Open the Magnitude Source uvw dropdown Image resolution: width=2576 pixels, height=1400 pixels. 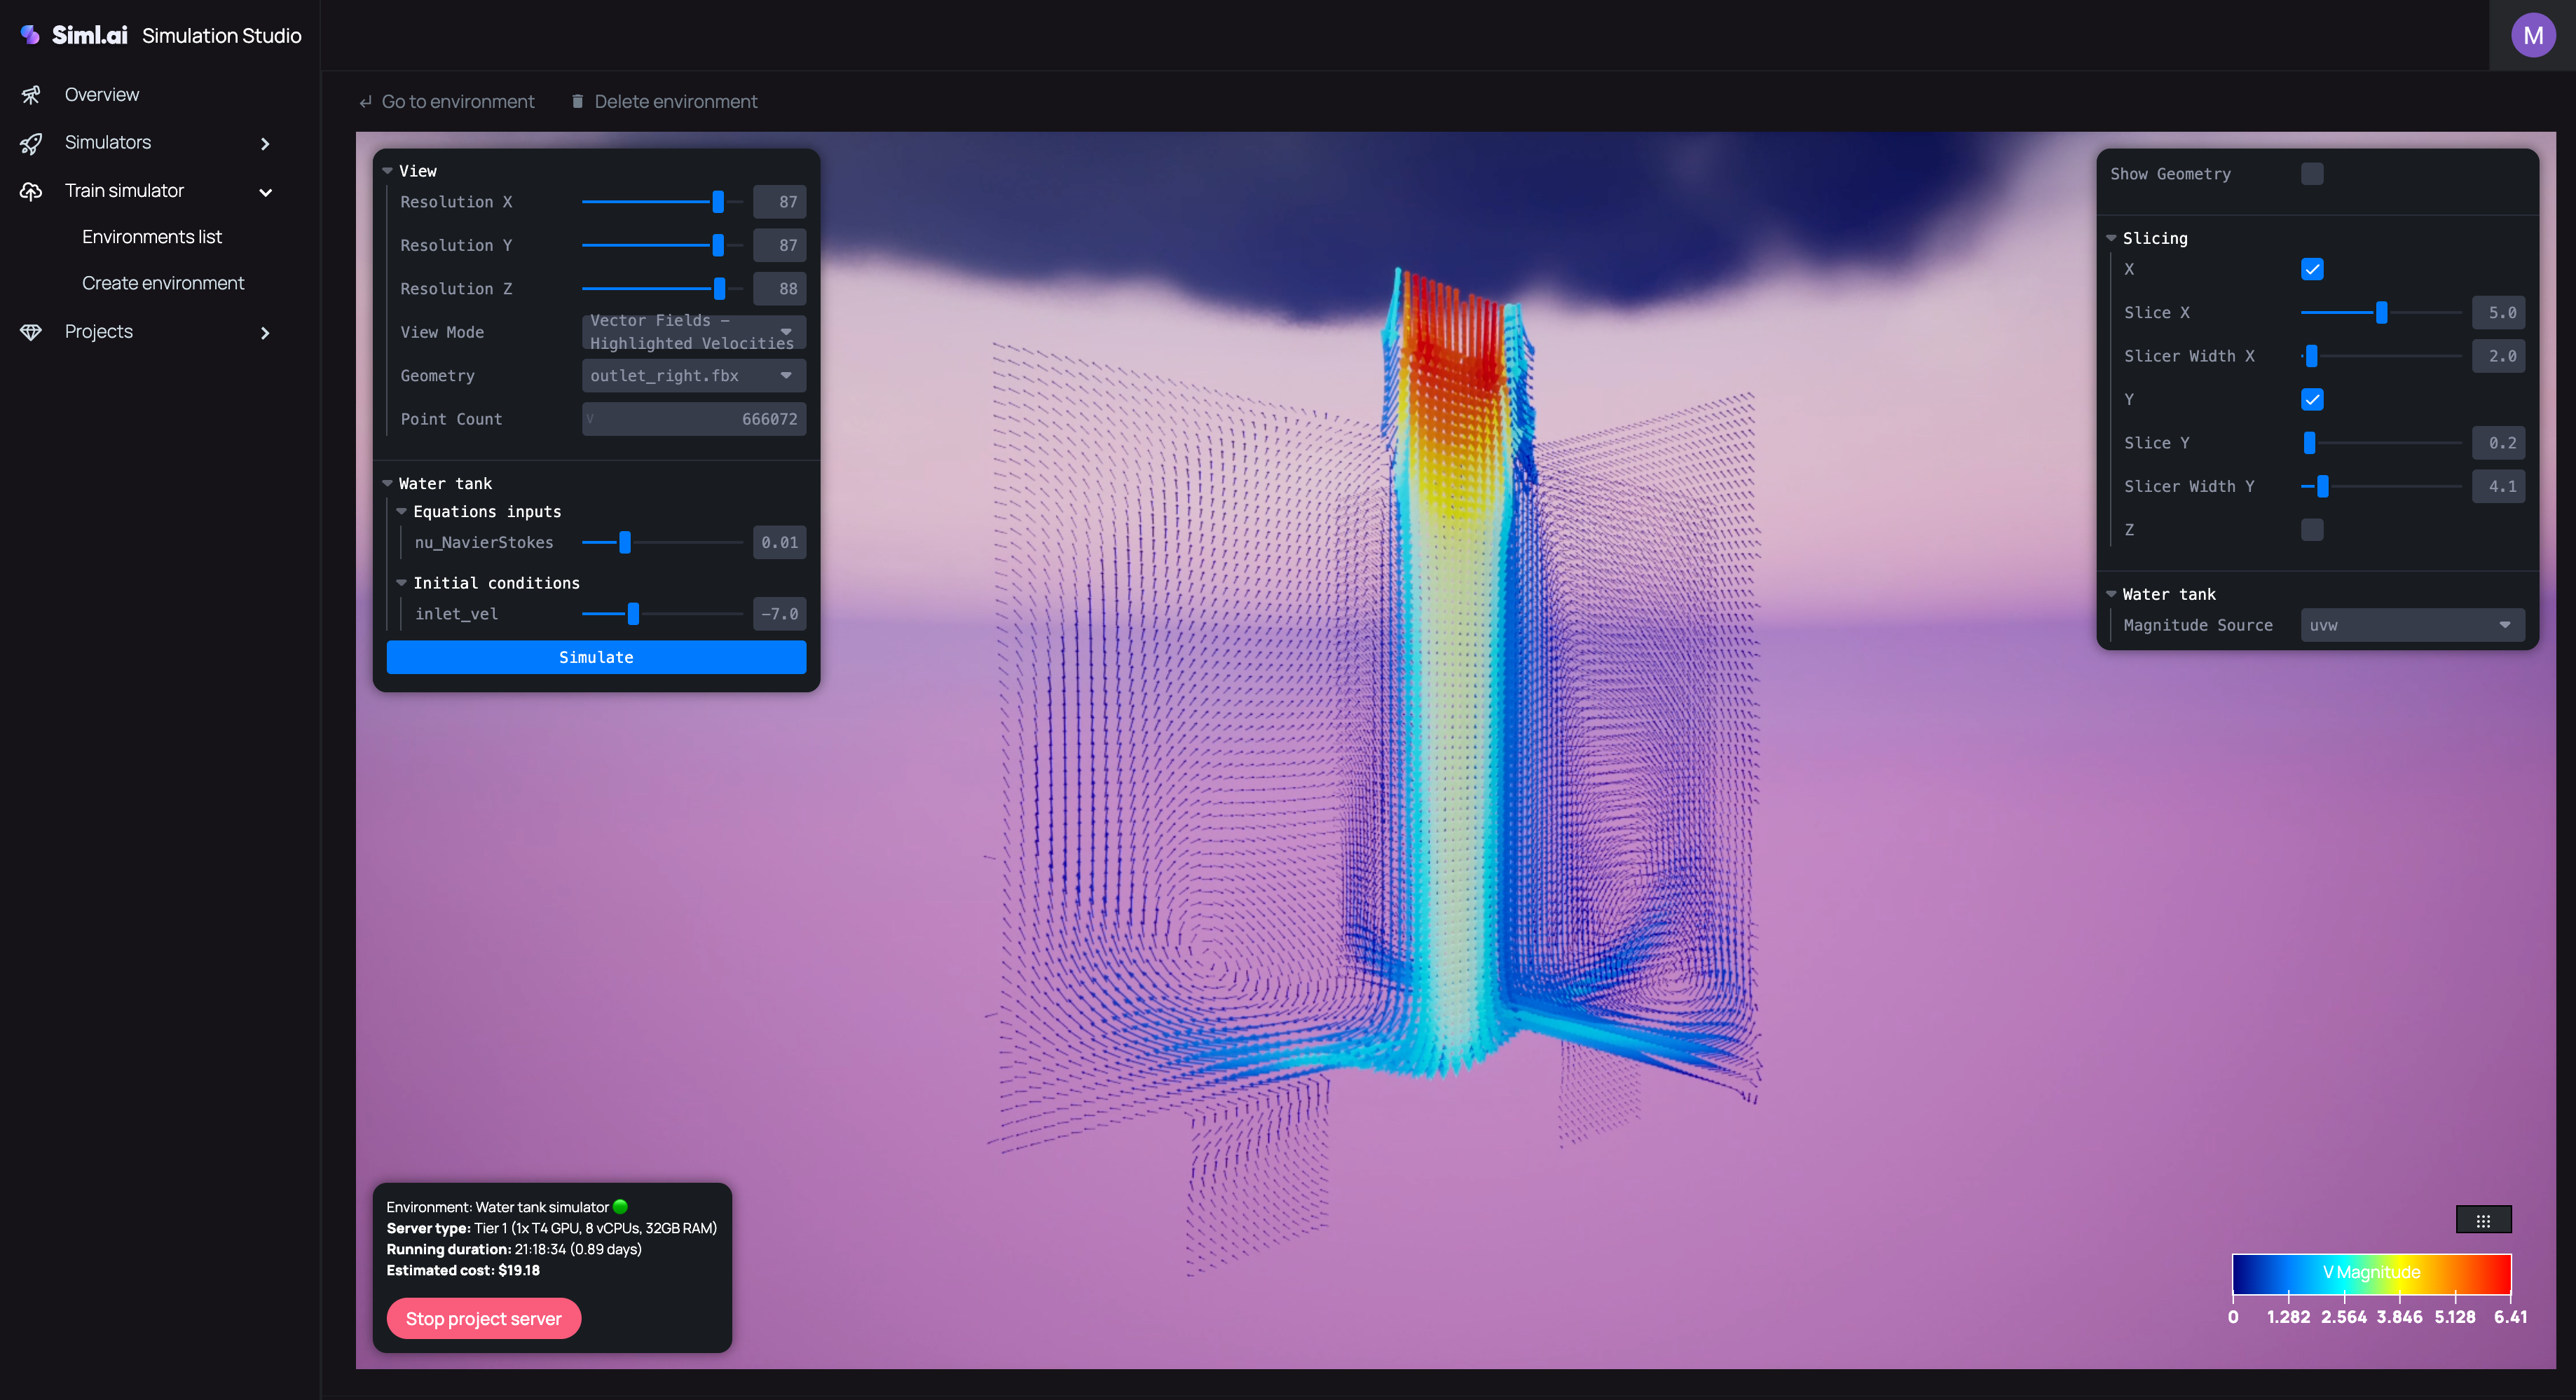point(2411,625)
